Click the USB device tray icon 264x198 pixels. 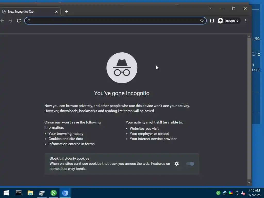(x=237, y=193)
